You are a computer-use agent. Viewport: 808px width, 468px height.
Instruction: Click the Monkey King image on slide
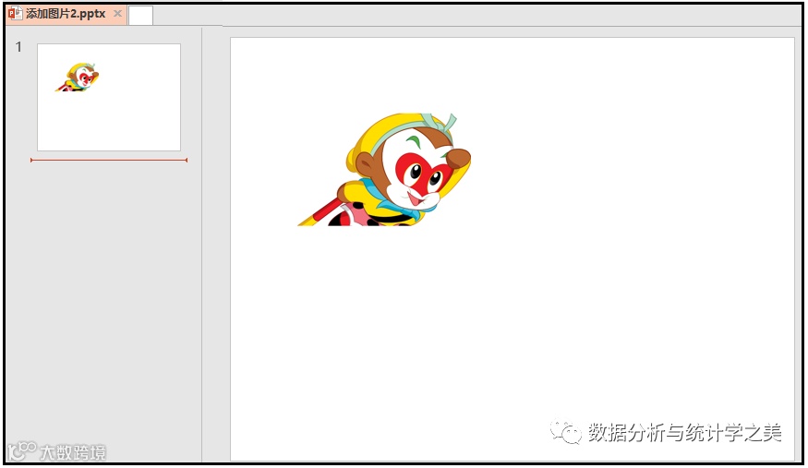click(384, 170)
